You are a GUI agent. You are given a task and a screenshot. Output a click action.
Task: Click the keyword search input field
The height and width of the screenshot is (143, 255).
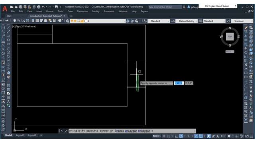click(165, 7)
